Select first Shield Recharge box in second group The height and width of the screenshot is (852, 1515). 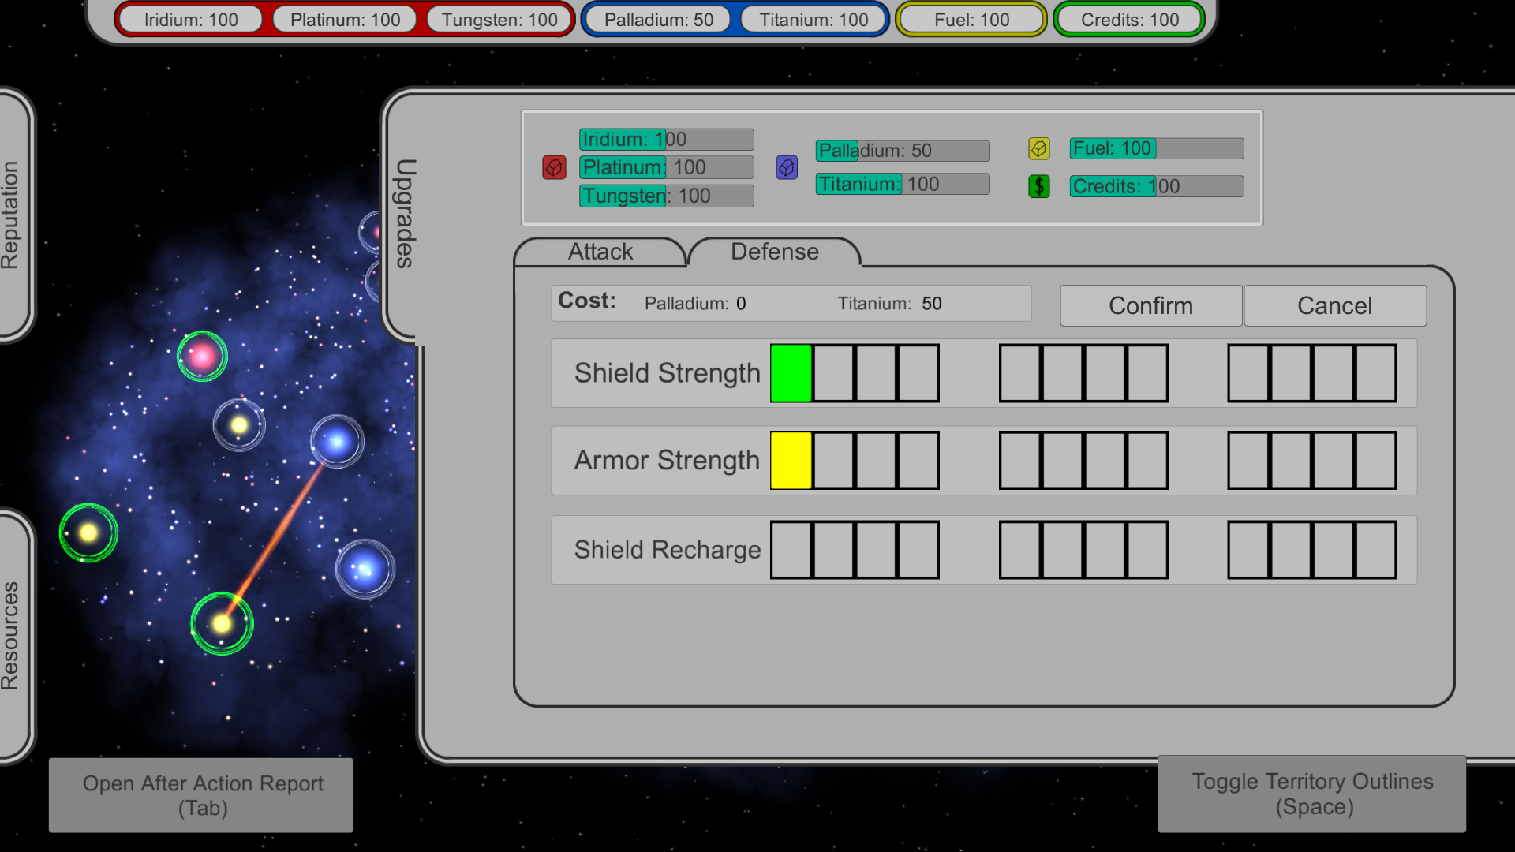pyautogui.click(x=1020, y=550)
